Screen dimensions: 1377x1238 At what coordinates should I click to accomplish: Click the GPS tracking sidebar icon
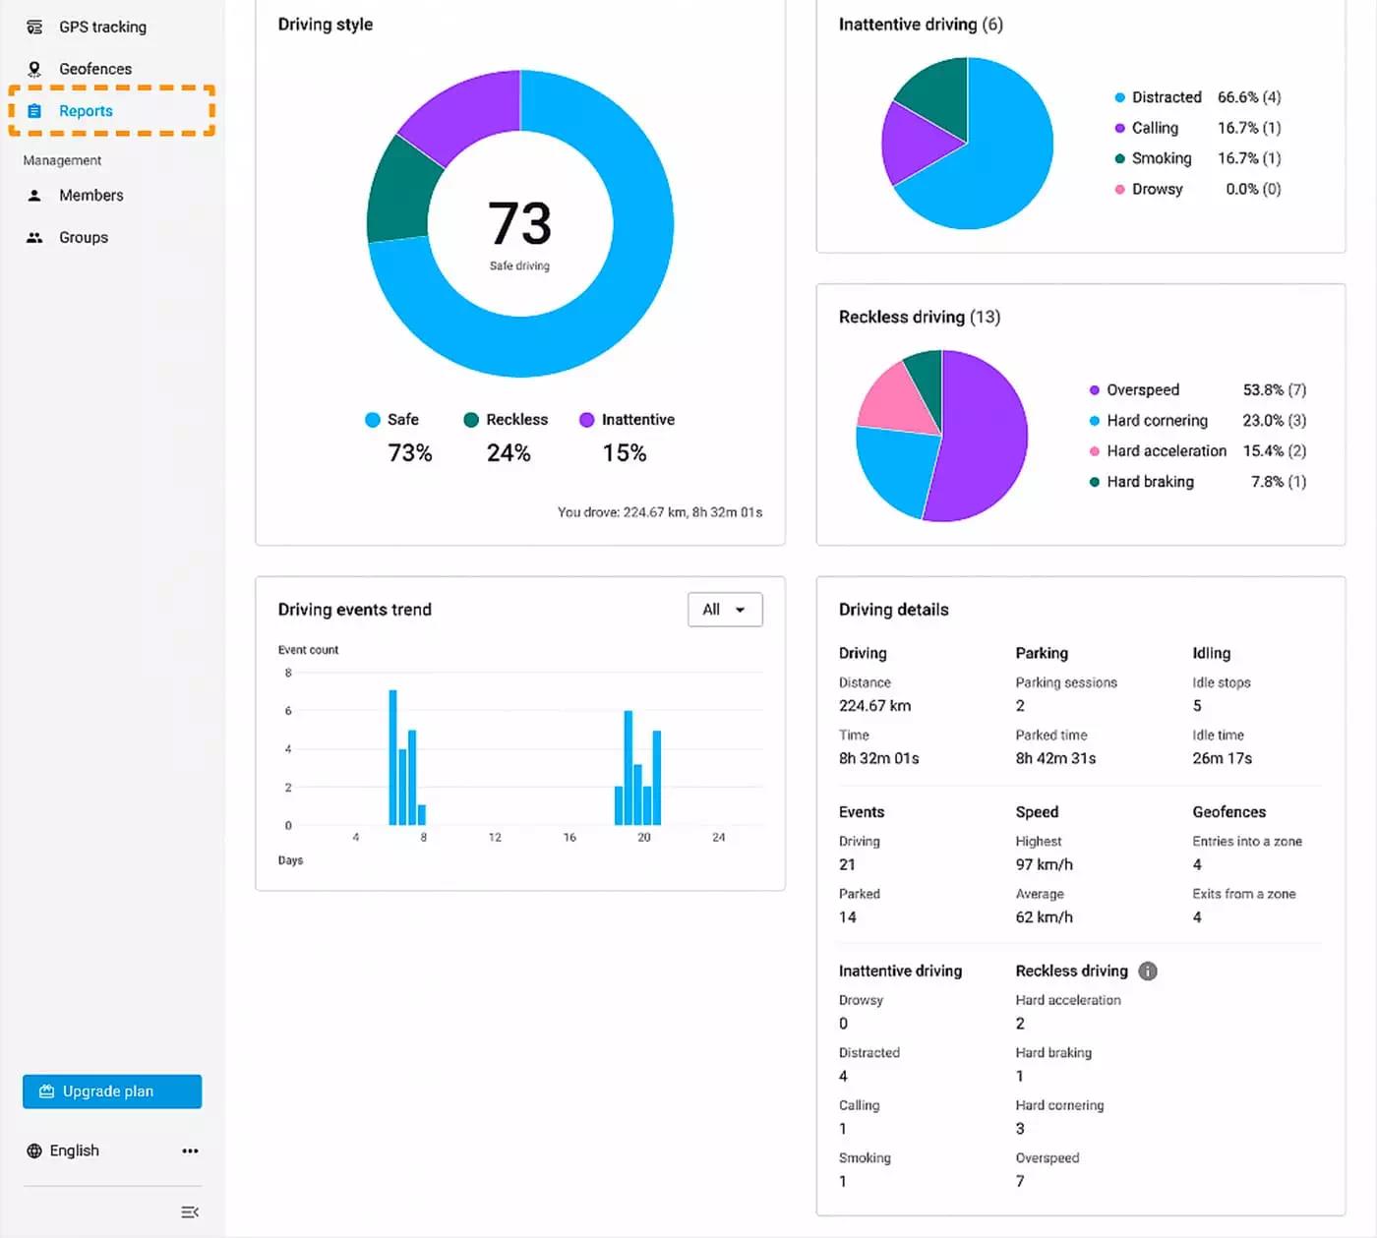coord(34,27)
